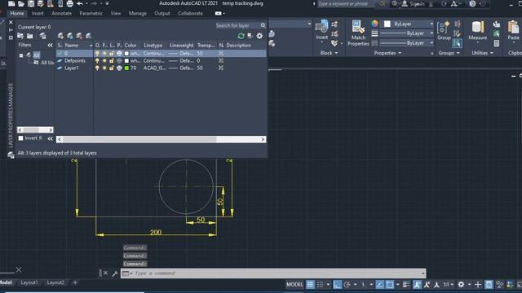Click the Set Current layer icon
Viewport: 522px width, 293px height.
click(89, 36)
